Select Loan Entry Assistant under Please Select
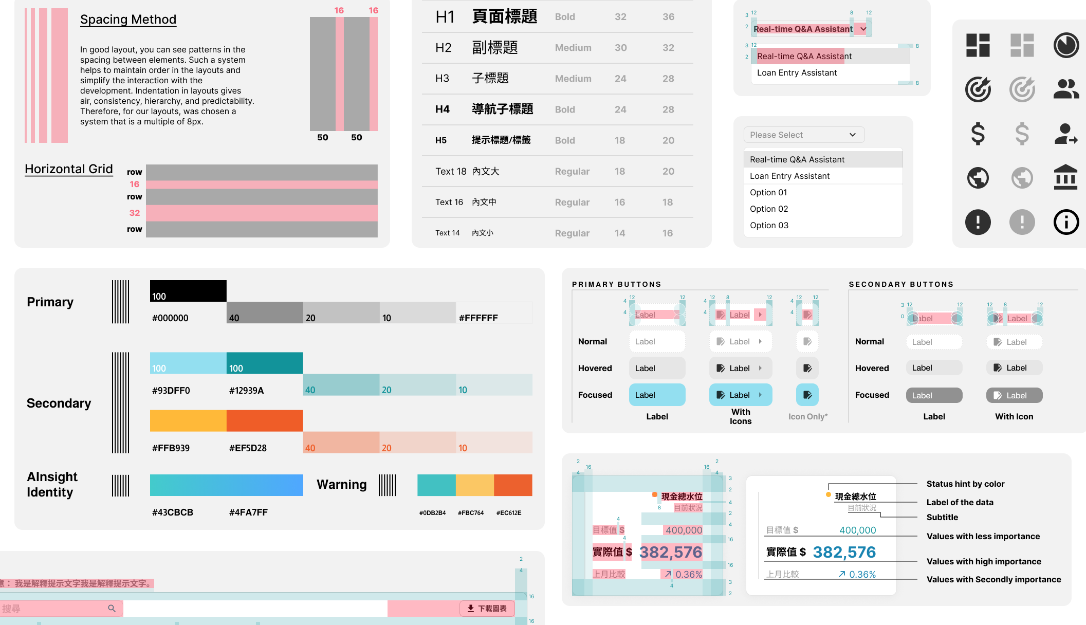Viewport: 1086px width, 625px height. tap(823, 176)
